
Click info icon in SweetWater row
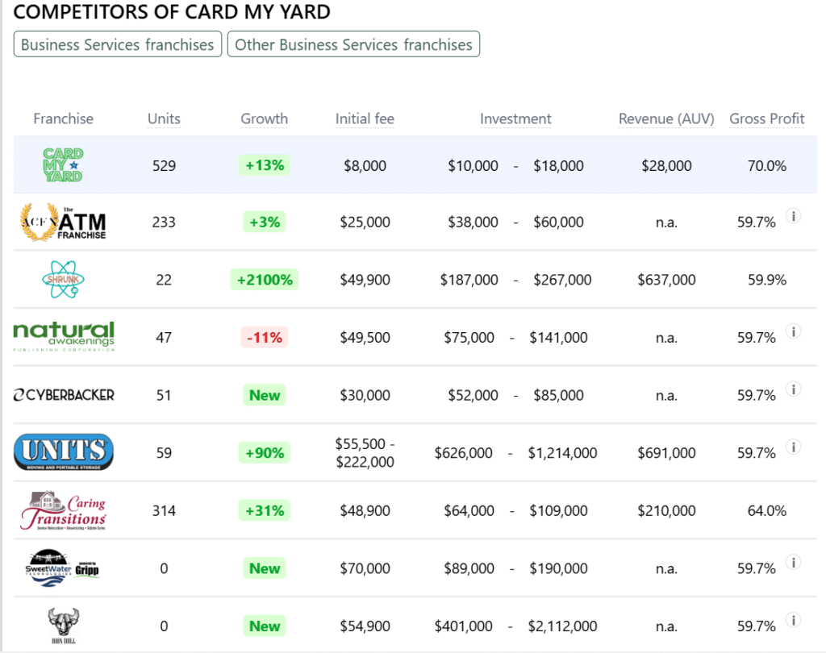794,563
